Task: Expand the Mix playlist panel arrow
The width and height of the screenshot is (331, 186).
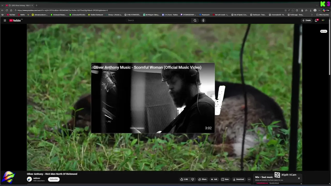Action: click(301, 184)
